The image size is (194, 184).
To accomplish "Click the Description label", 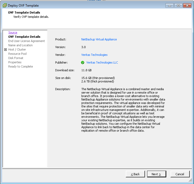I will (x=63, y=89).
